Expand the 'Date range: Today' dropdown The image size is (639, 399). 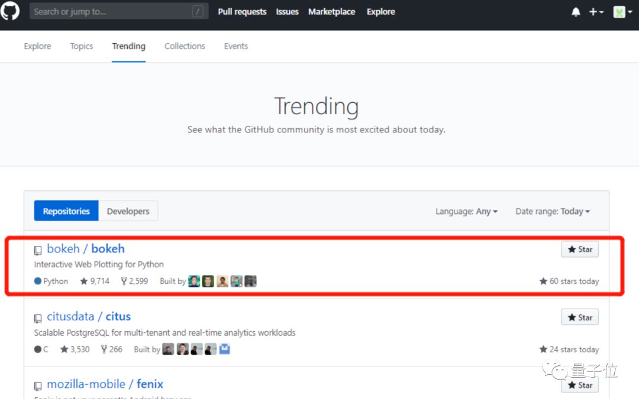pos(553,211)
